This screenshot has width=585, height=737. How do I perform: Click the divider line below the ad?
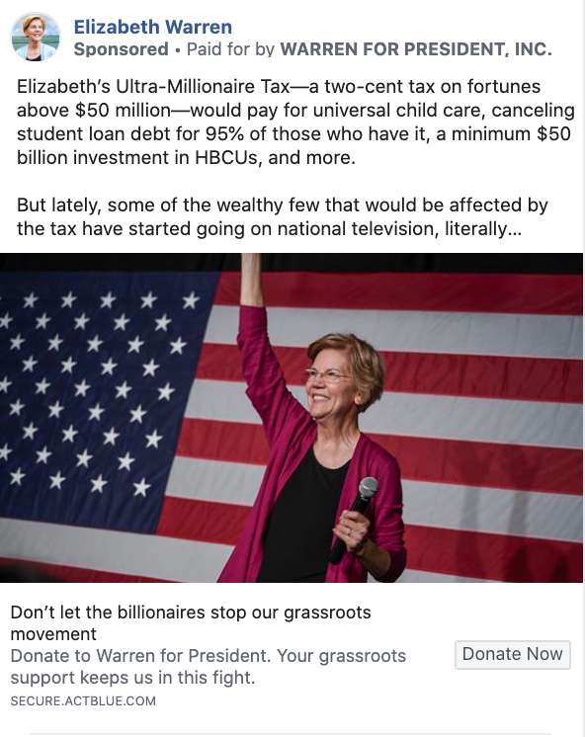[292, 734]
